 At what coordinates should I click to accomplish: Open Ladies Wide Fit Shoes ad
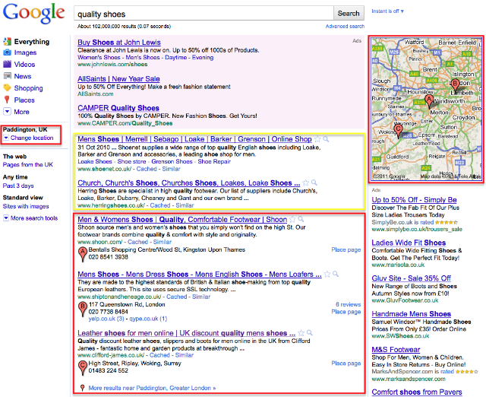(x=409, y=243)
